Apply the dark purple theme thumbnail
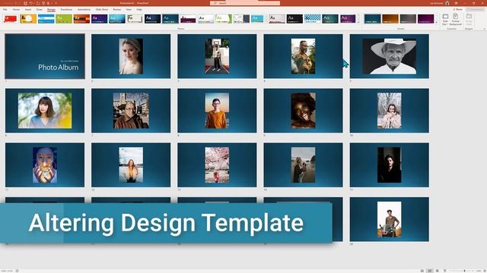The image size is (487, 273). click(x=100, y=19)
